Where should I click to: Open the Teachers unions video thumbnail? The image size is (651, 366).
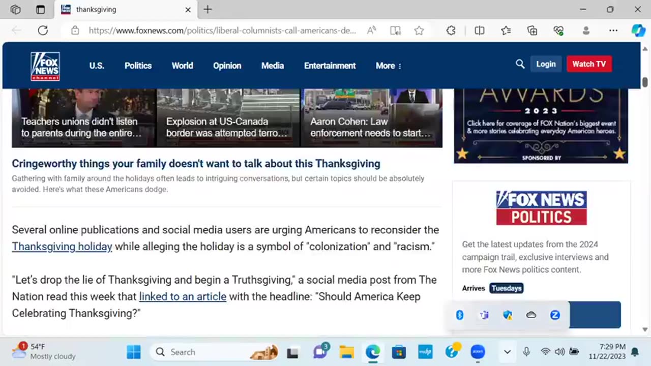click(x=84, y=118)
